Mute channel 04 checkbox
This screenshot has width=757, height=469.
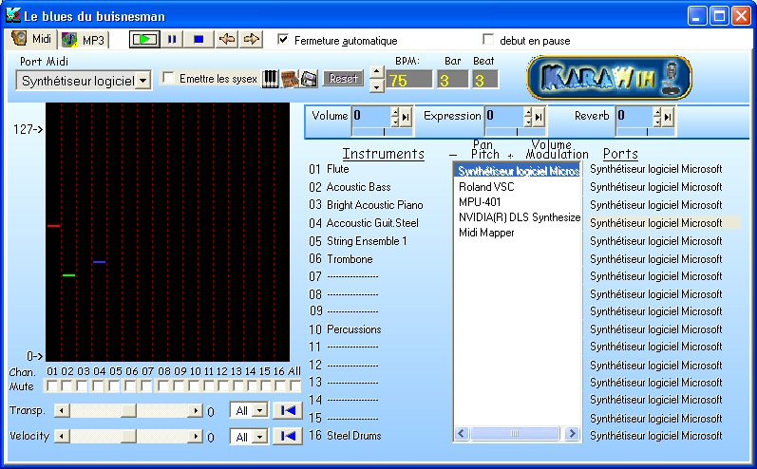(99, 386)
